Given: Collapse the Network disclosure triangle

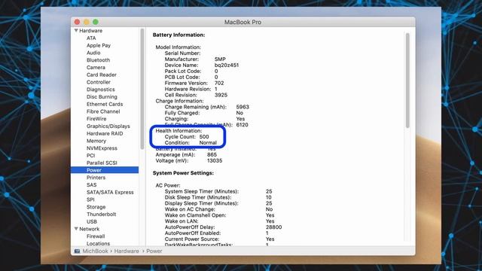Looking at the screenshot, I should 76,229.
